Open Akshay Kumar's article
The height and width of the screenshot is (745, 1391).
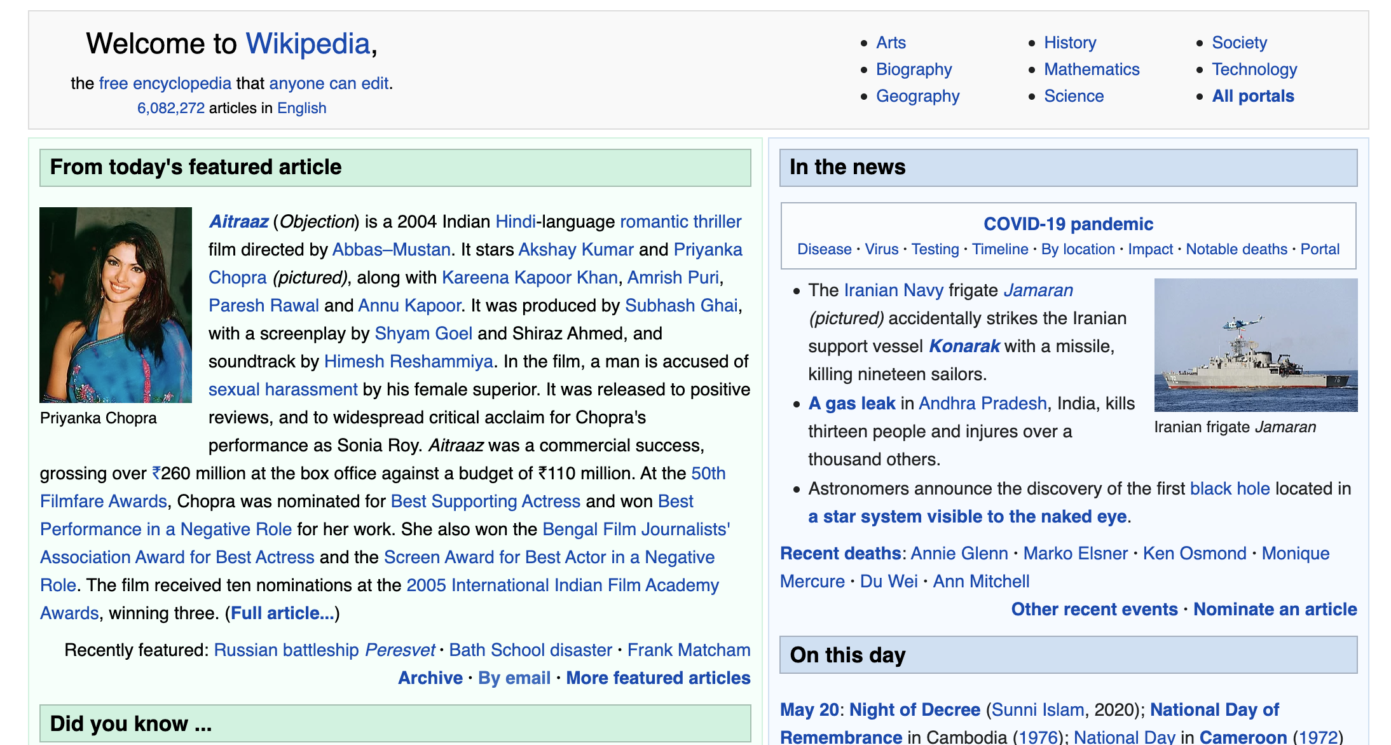tap(576, 250)
